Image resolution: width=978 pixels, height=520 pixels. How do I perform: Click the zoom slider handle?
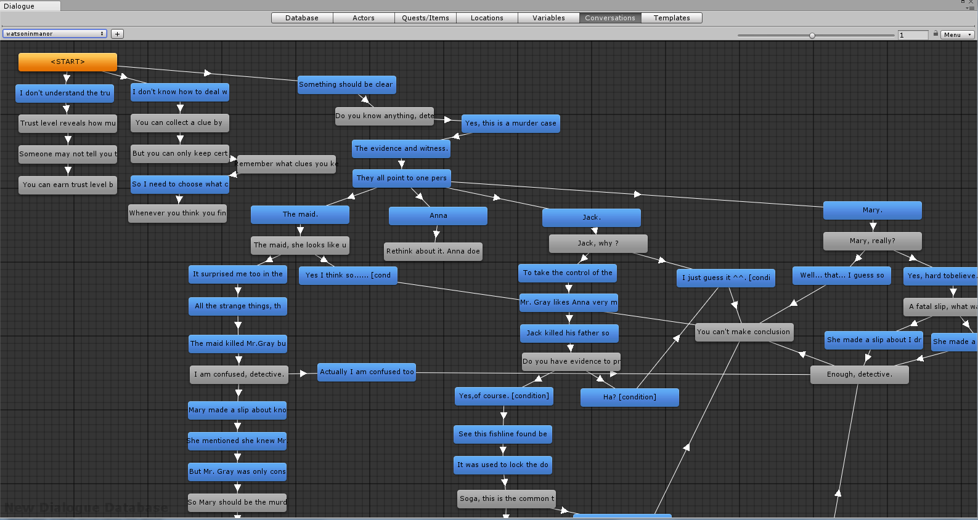coord(812,36)
